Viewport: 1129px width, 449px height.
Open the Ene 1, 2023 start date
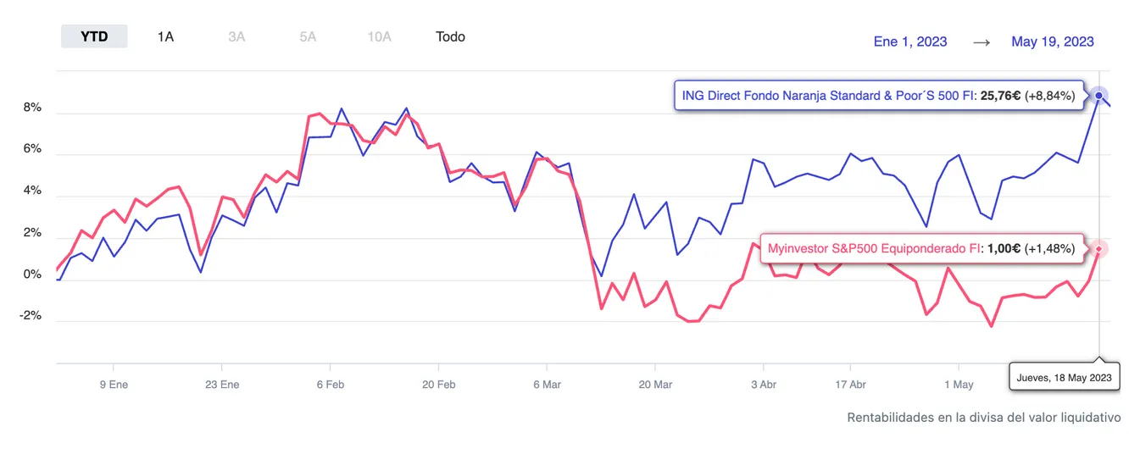(x=910, y=42)
